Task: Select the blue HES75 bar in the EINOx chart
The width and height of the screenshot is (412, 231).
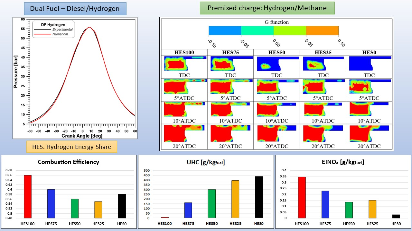Action: tap(325, 205)
